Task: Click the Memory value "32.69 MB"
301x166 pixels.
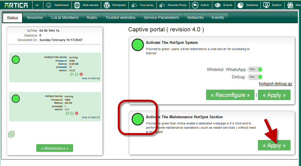Action: [74, 64]
